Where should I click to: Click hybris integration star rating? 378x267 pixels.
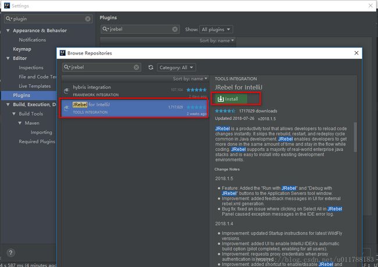tap(197, 90)
